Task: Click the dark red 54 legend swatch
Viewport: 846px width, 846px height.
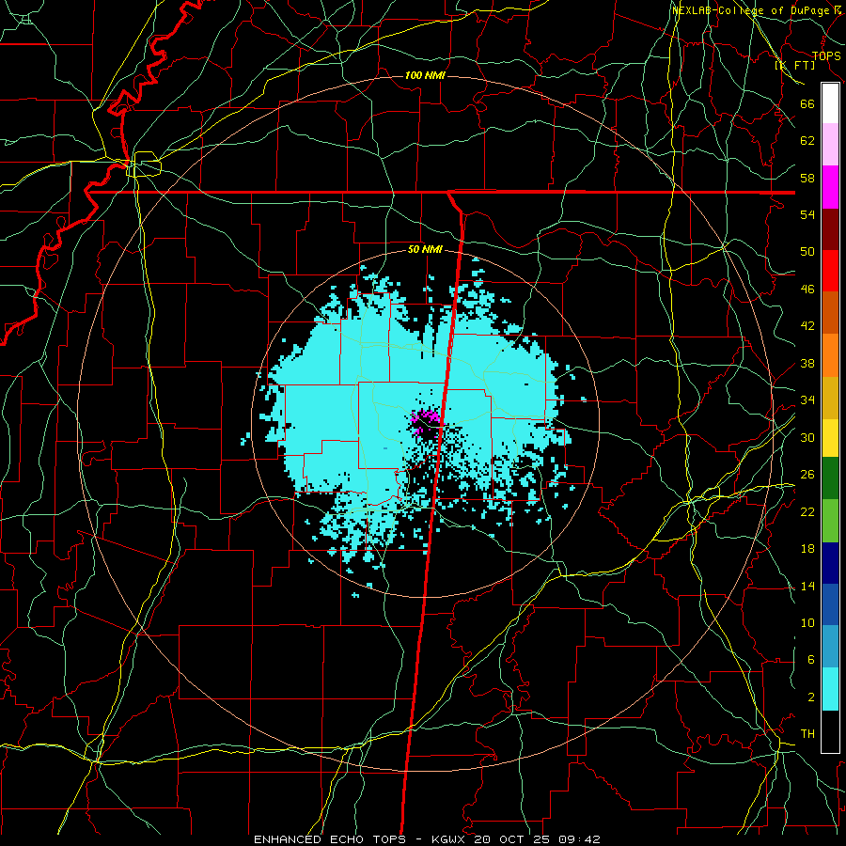Action: tap(830, 229)
